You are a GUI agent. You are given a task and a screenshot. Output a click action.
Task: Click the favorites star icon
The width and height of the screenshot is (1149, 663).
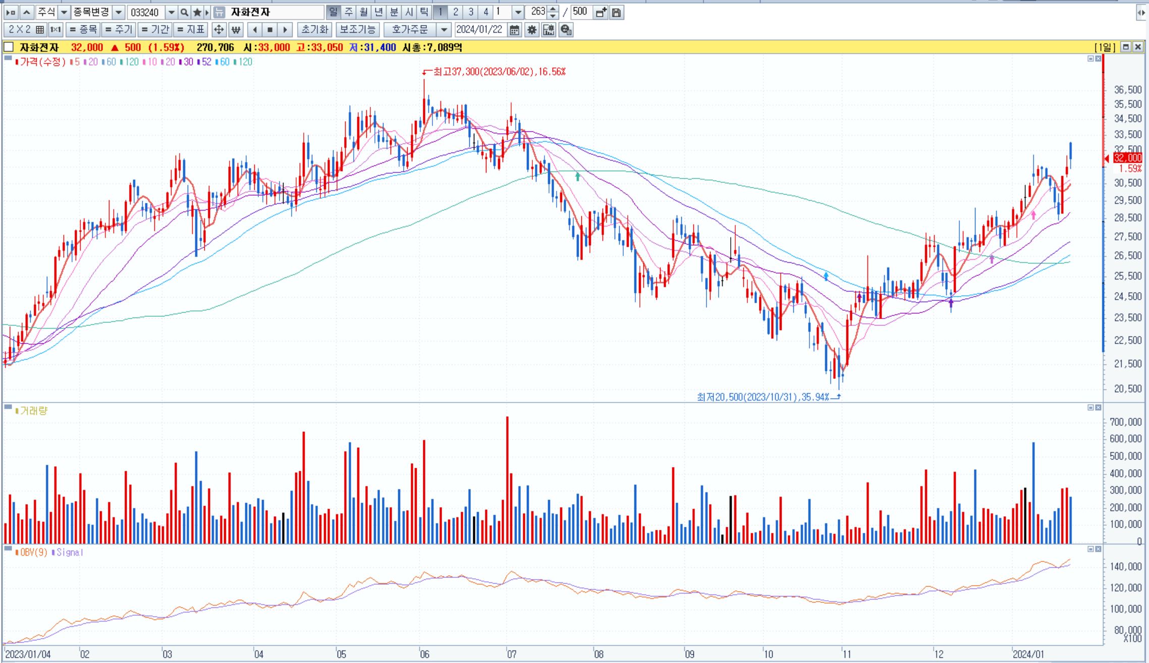pos(197,12)
